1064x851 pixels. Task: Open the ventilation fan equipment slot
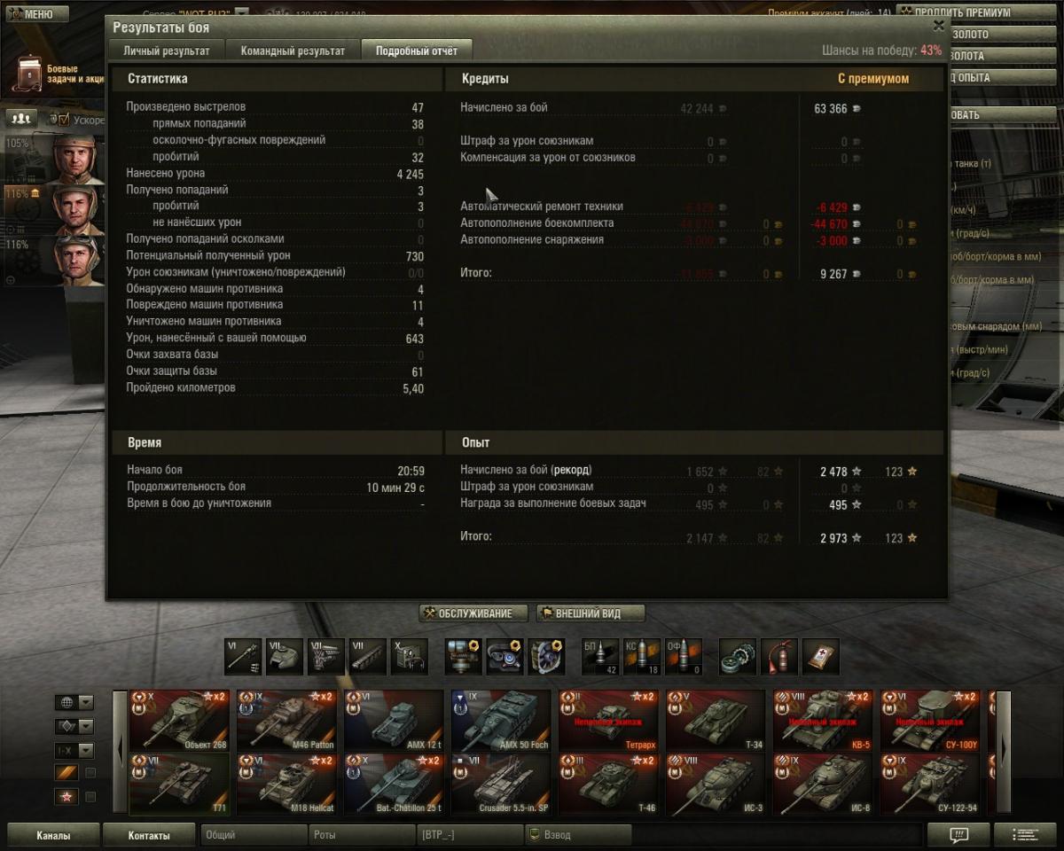pos(547,657)
